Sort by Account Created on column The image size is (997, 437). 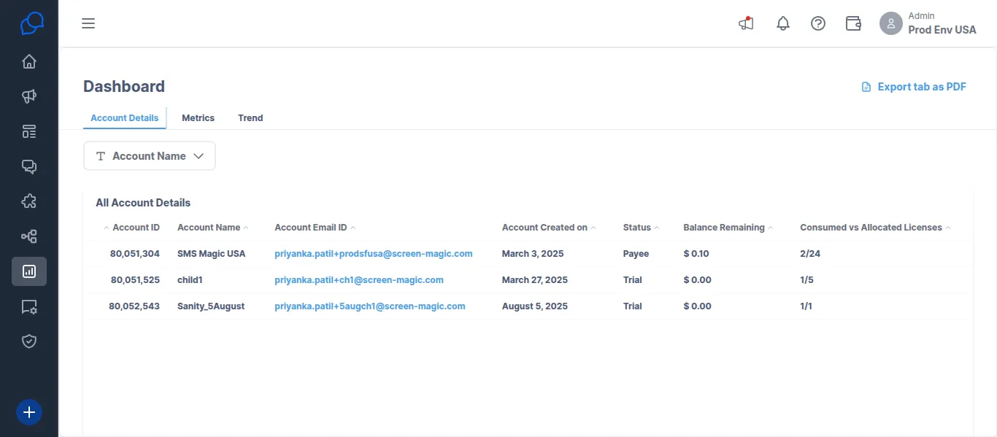coord(549,228)
